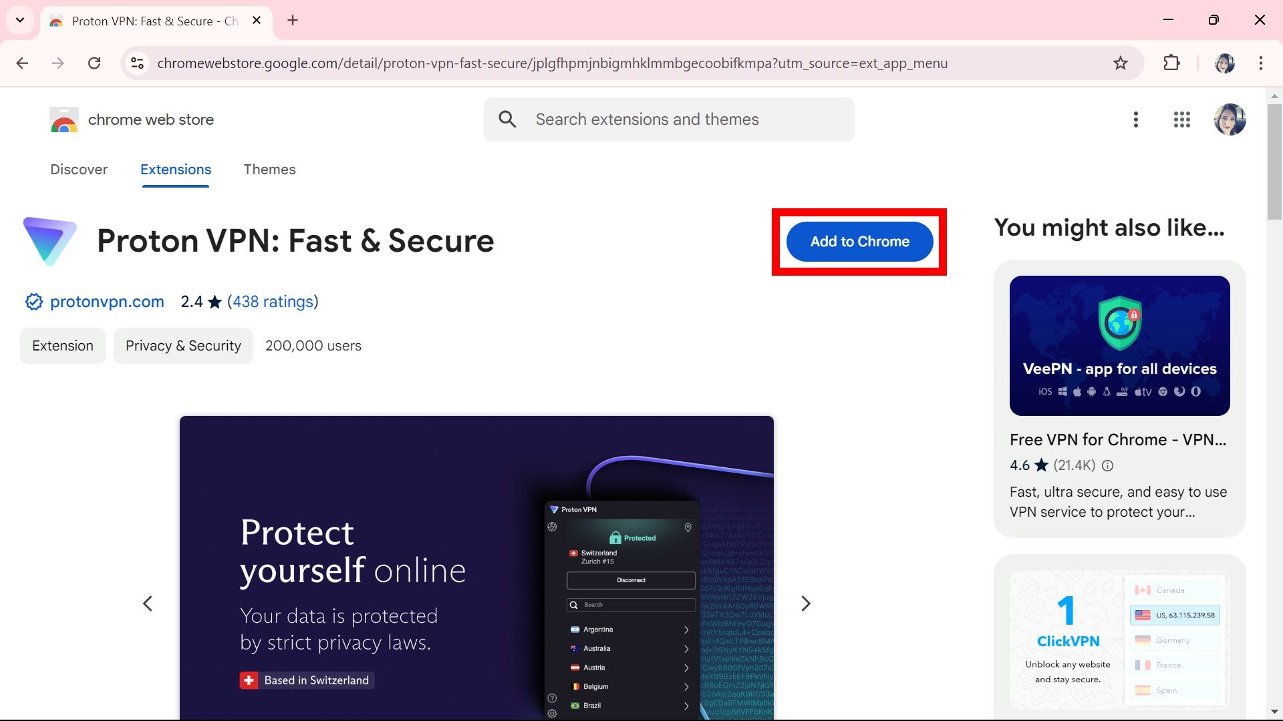Image resolution: width=1283 pixels, height=721 pixels.
Task: Switch to the Themes tab
Action: point(269,170)
